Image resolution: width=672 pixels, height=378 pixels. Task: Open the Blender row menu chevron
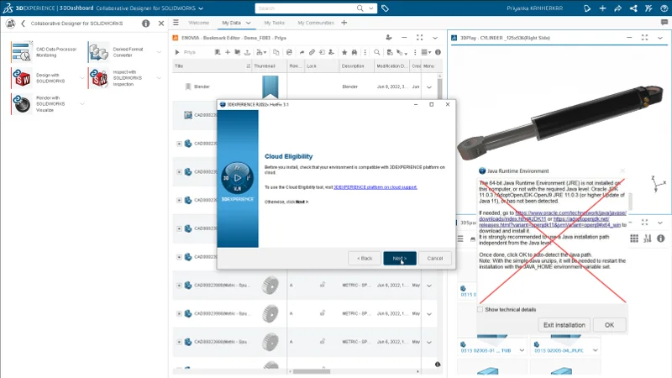click(429, 87)
